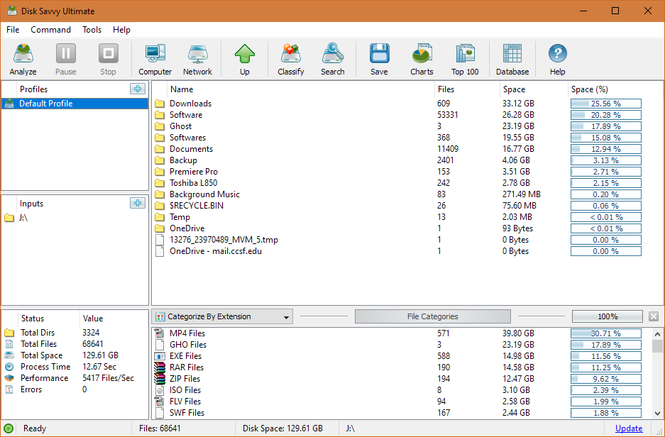Open the Tools menu
665x437 pixels.
pyautogui.click(x=92, y=30)
